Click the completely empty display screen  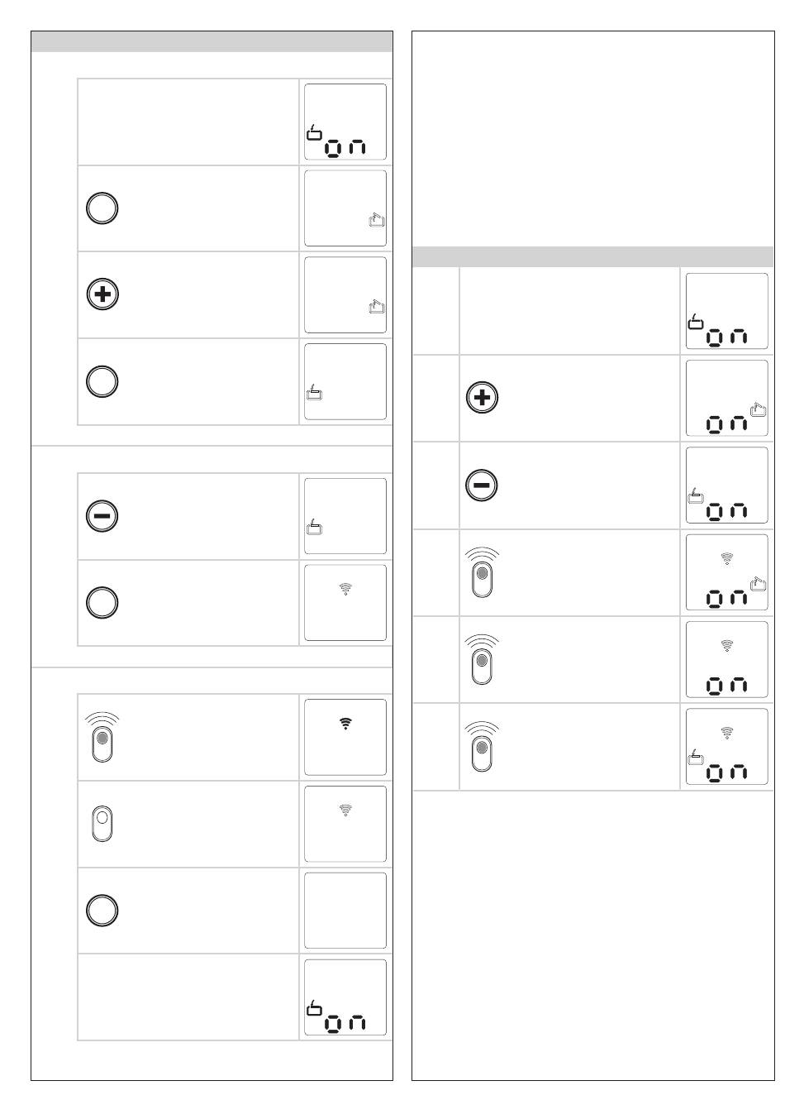(x=345, y=911)
